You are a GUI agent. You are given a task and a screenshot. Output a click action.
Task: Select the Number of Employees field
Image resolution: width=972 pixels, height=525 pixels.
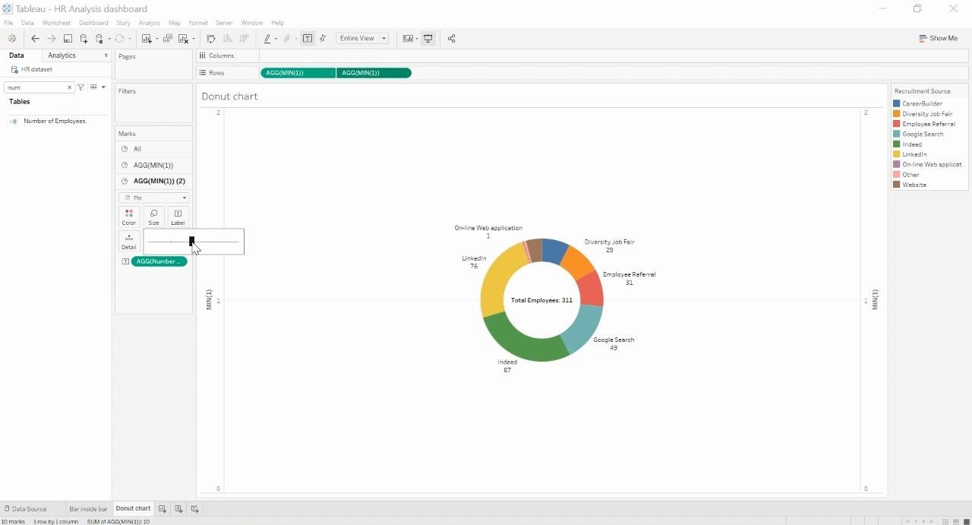[54, 121]
